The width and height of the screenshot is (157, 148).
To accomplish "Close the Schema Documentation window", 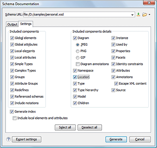I will [149, 2].
